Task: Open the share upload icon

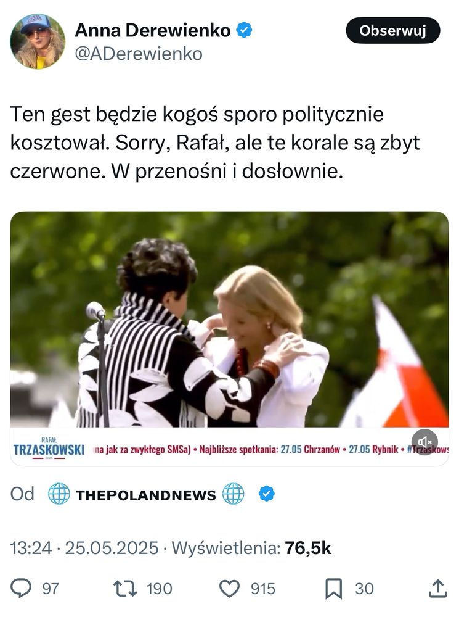Action: (x=437, y=589)
